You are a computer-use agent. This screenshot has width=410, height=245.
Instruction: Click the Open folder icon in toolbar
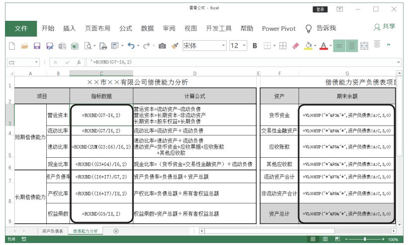(24, 46)
